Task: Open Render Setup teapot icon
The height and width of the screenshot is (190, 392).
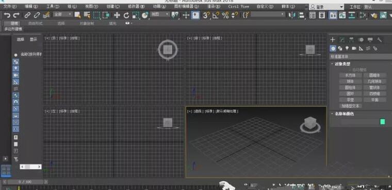Action: tap(374, 15)
